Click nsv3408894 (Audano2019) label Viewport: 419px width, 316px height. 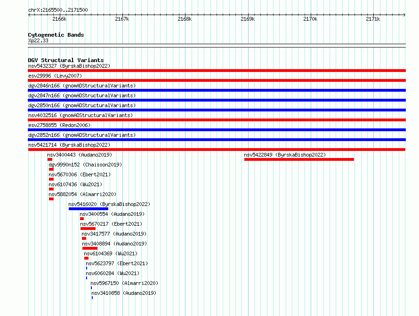115,244
